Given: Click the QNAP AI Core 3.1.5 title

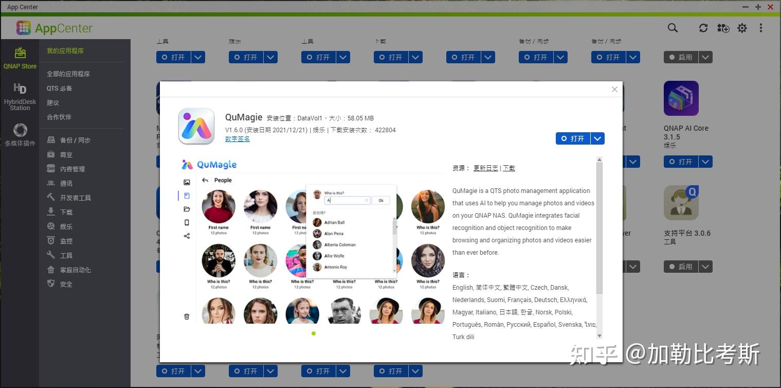Looking at the screenshot, I should 686,132.
